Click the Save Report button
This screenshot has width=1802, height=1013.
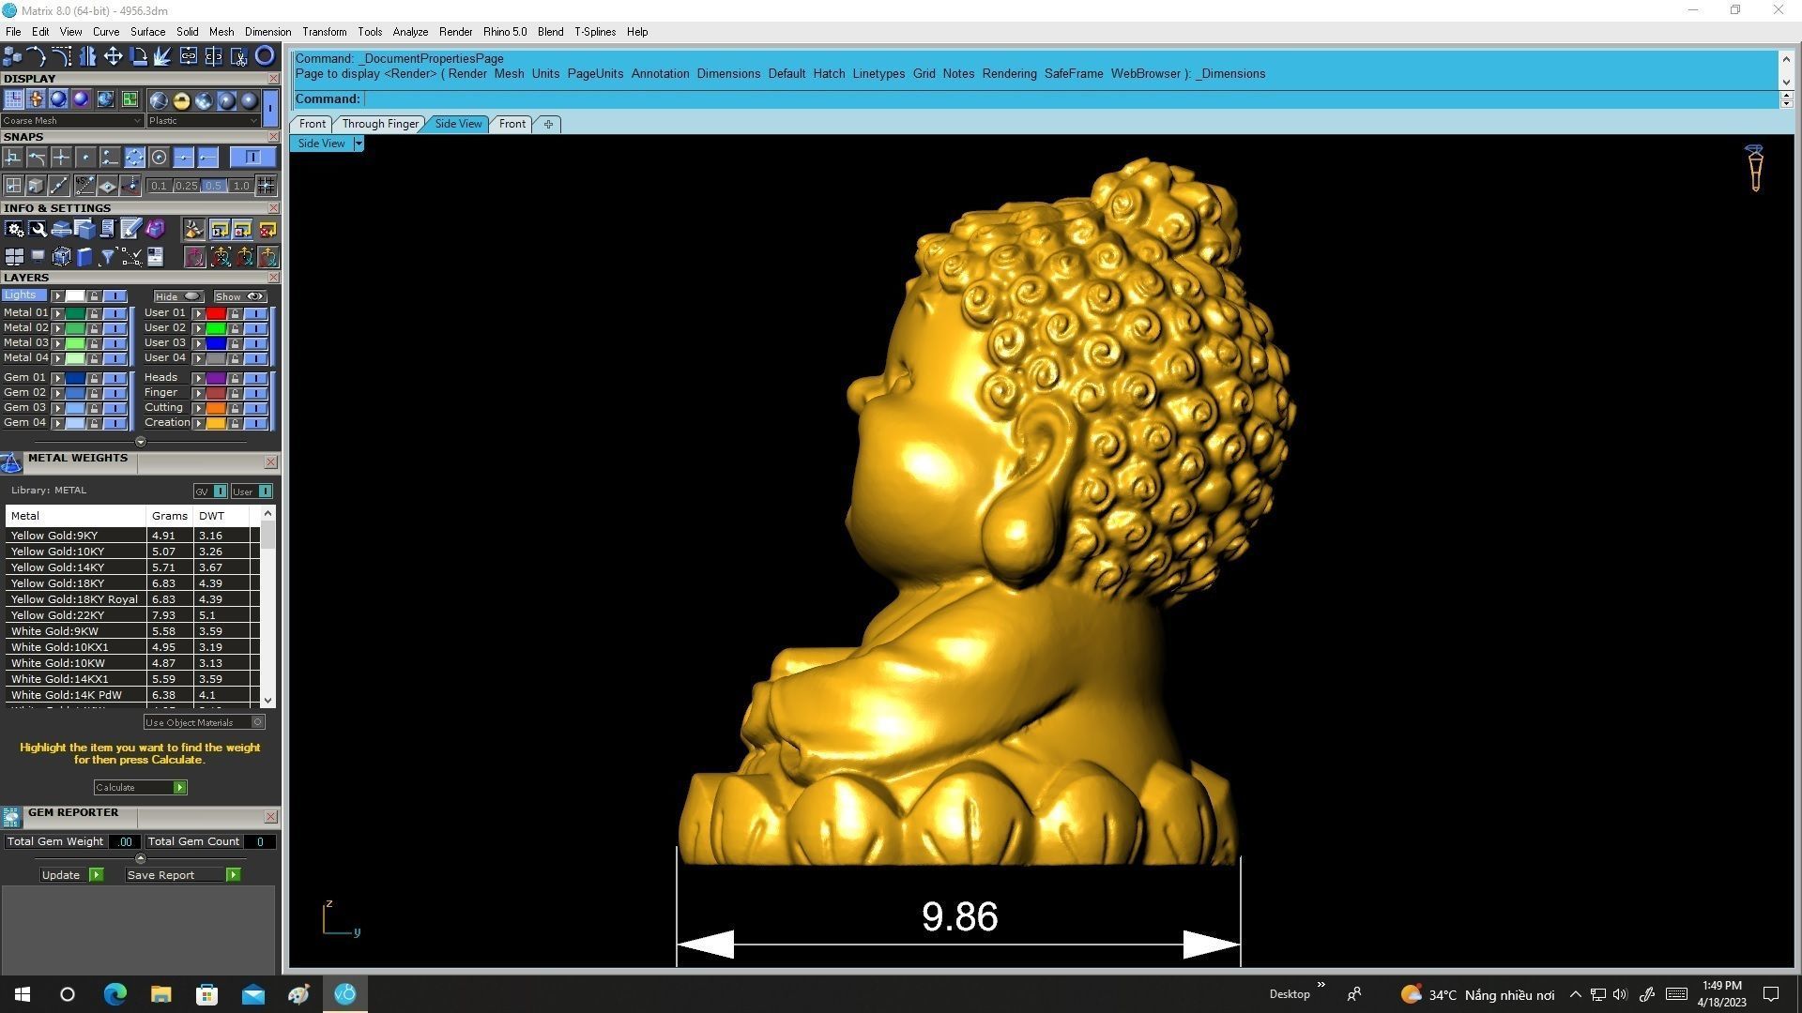click(183, 875)
